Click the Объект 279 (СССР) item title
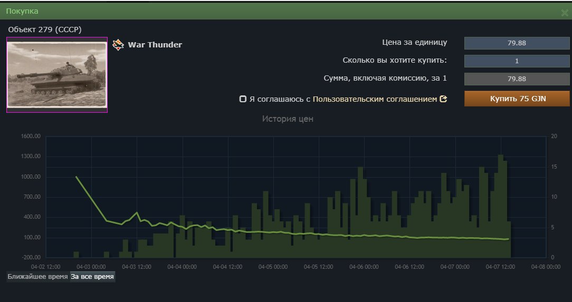Viewport: 572px width, 302px height. coord(45,30)
